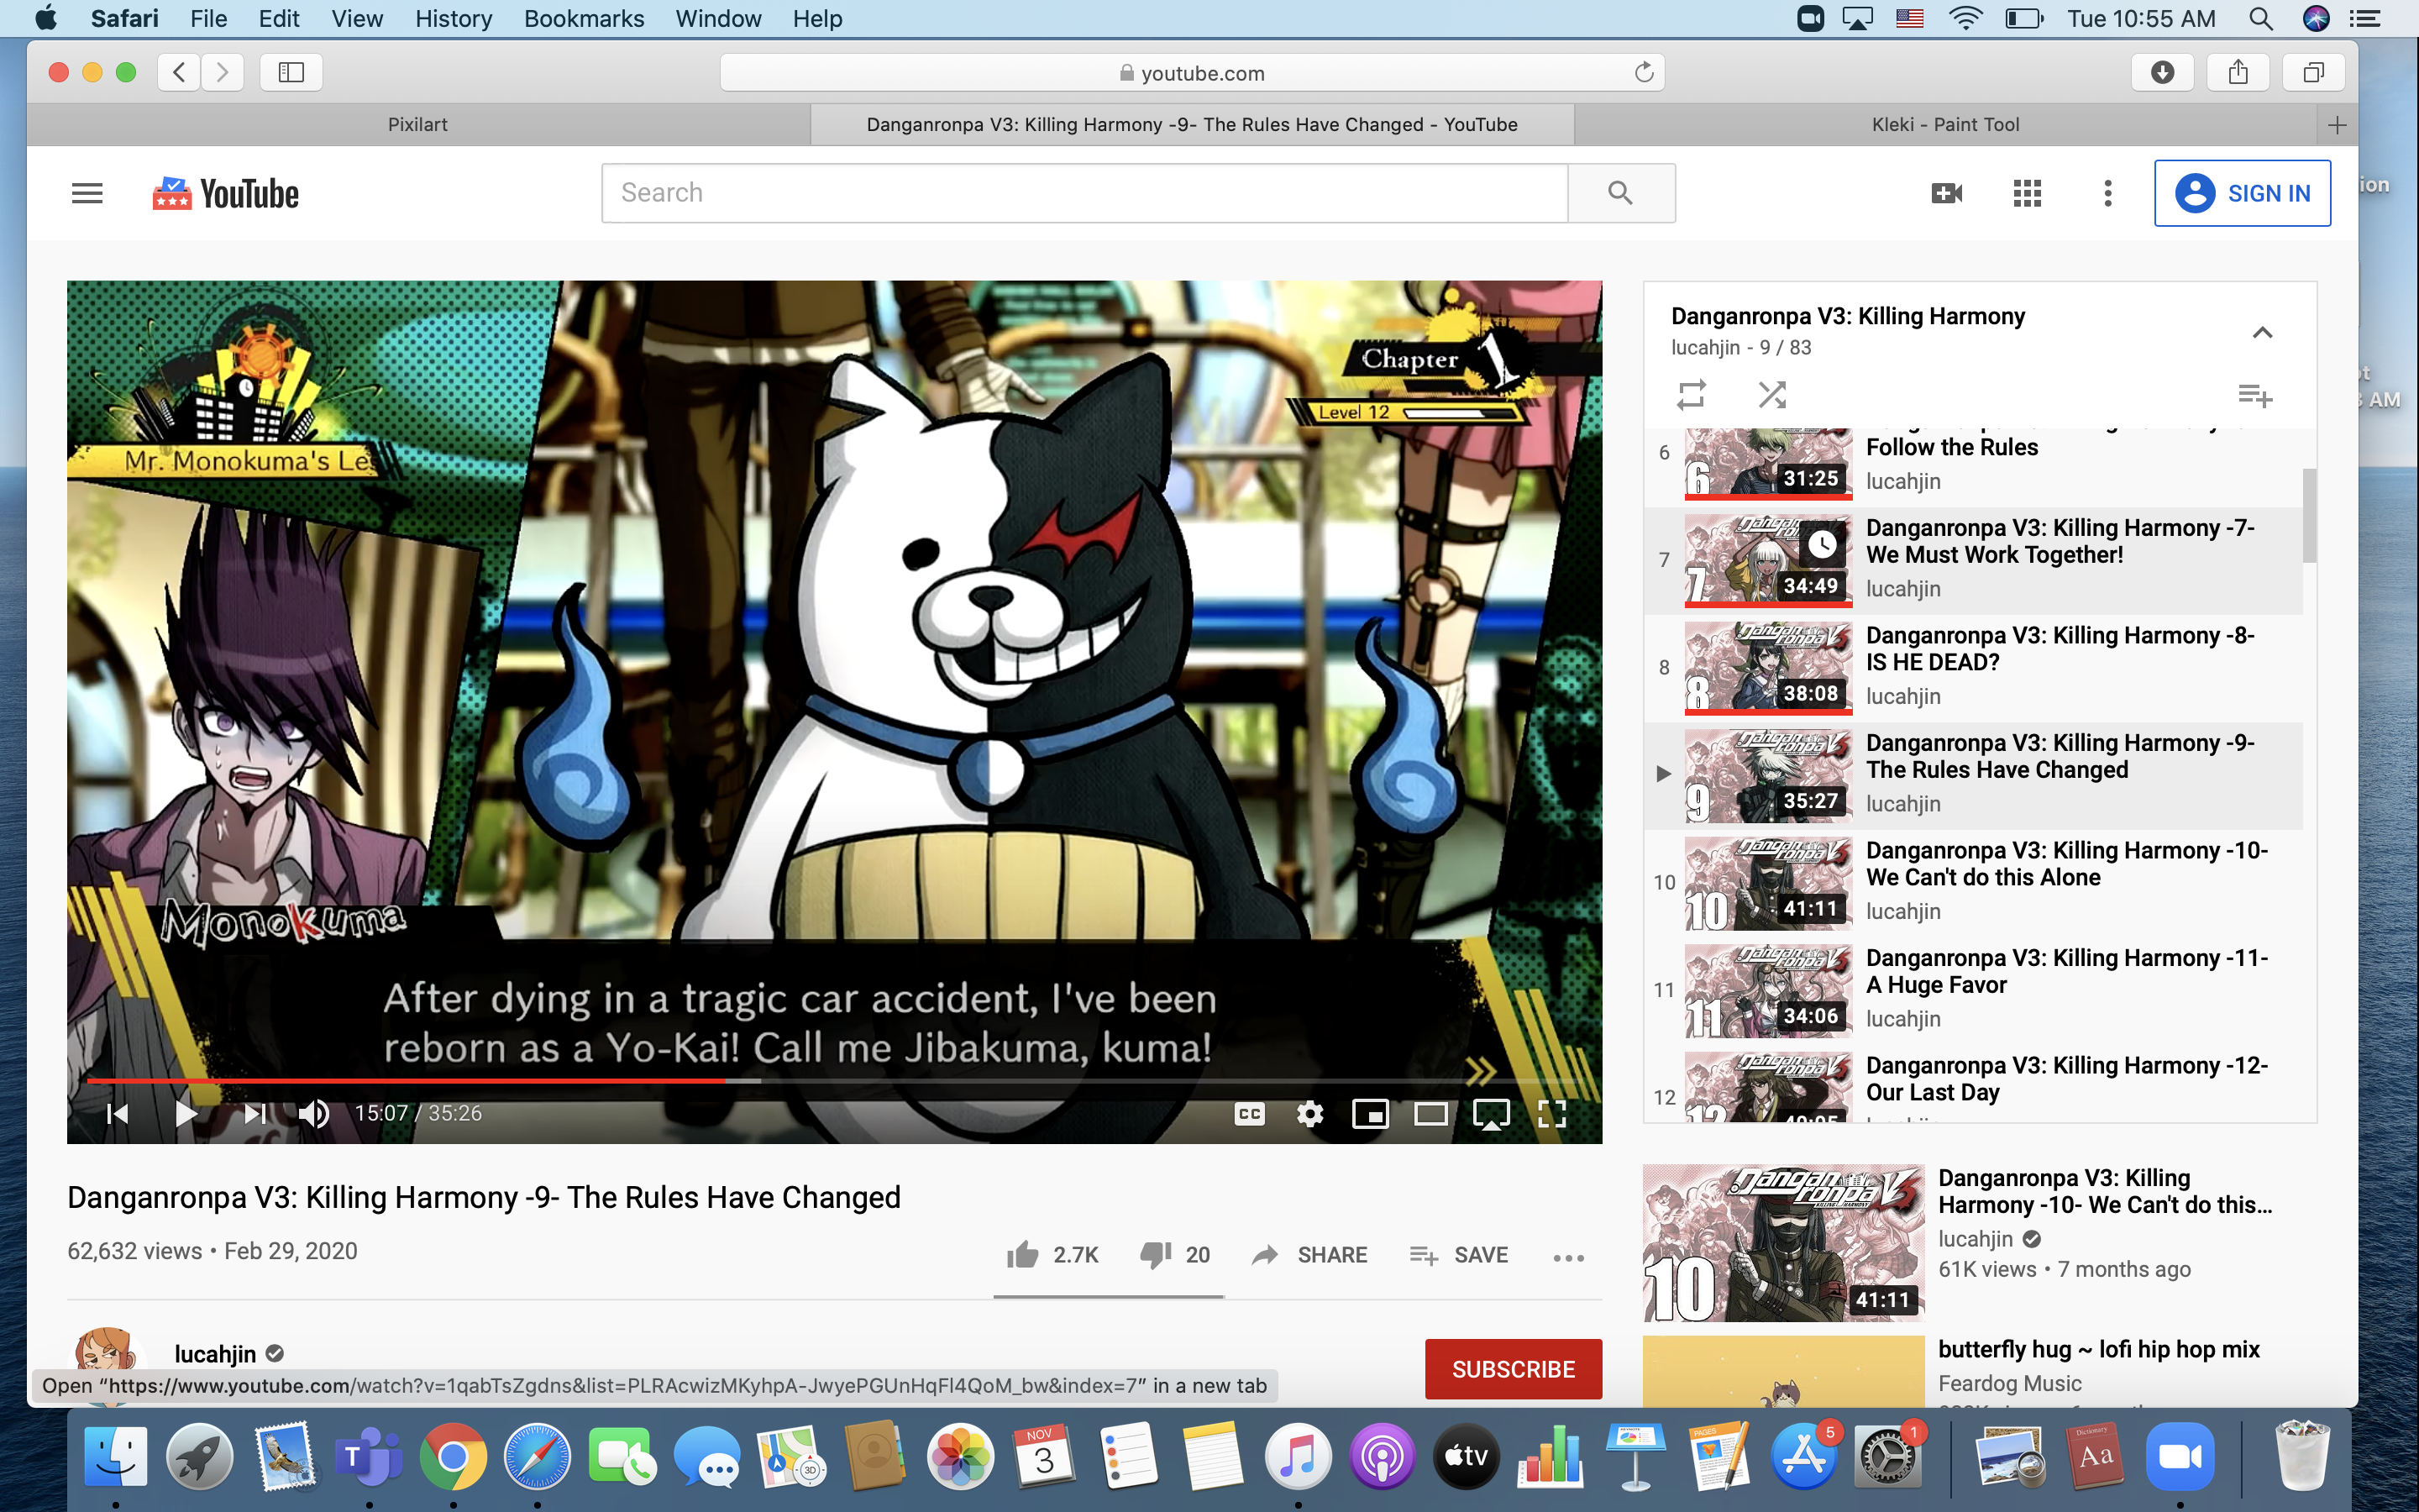Toggle Safari sidebar
The width and height of the screenshot is (2419, 1512).
click(x=291, y=72)
